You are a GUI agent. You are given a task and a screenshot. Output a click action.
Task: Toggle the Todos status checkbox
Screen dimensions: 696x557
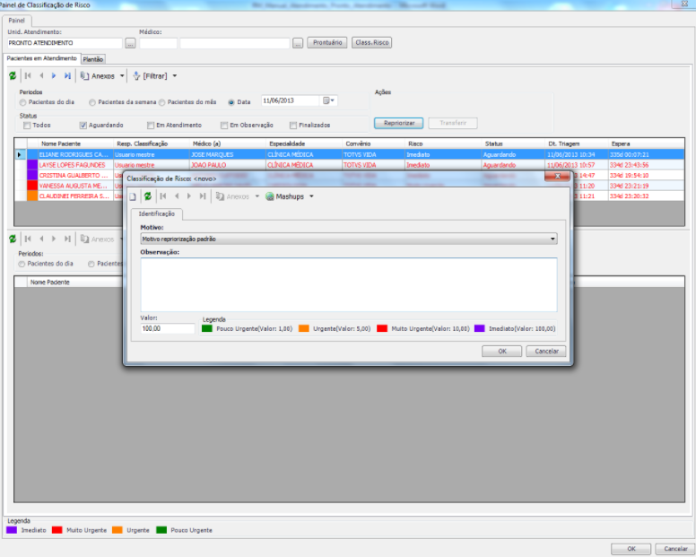coord(27,126)
